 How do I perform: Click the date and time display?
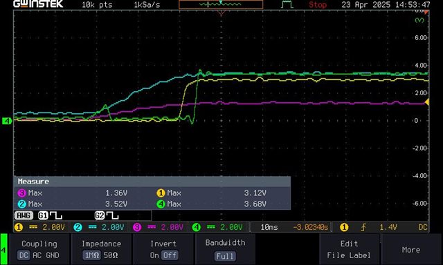pyautogui.click(x=386, y=5)
